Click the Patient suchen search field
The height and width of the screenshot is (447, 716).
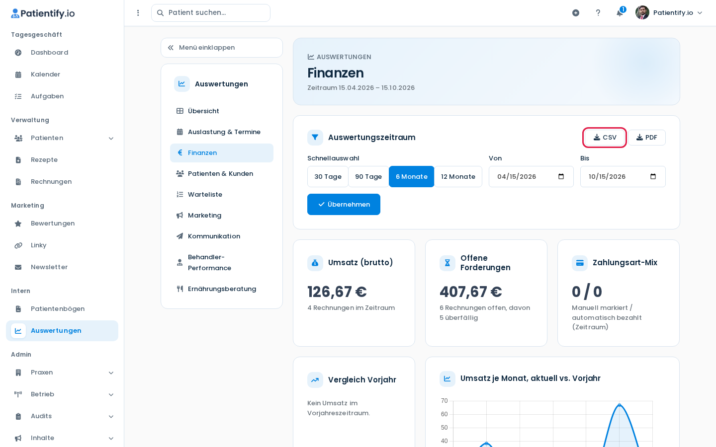[211, 13]
